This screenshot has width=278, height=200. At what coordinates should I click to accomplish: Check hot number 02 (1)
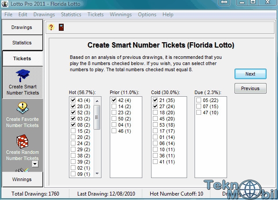pyautogui.click(x=73, y=168)
